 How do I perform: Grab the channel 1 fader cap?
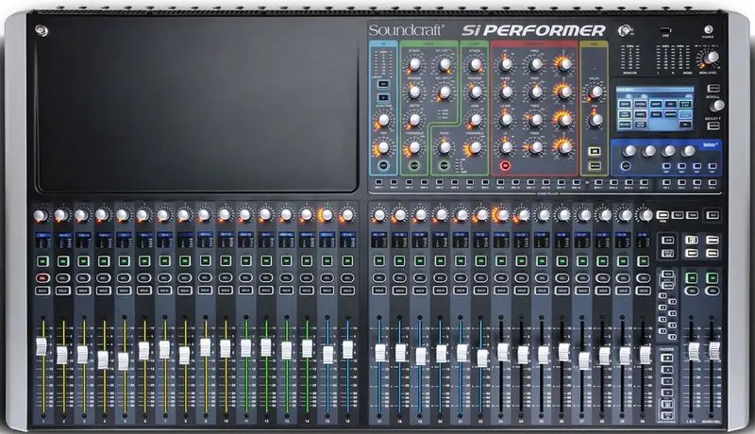click(42, 346)
